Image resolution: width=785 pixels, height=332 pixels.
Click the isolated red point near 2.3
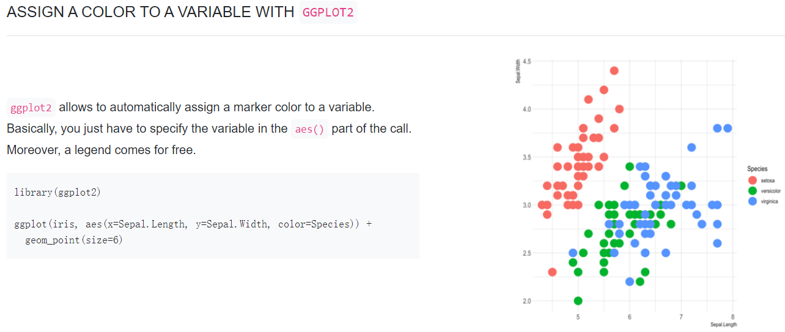(x=552, y=272)
